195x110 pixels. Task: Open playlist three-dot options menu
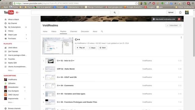click(x=181, y=37)
